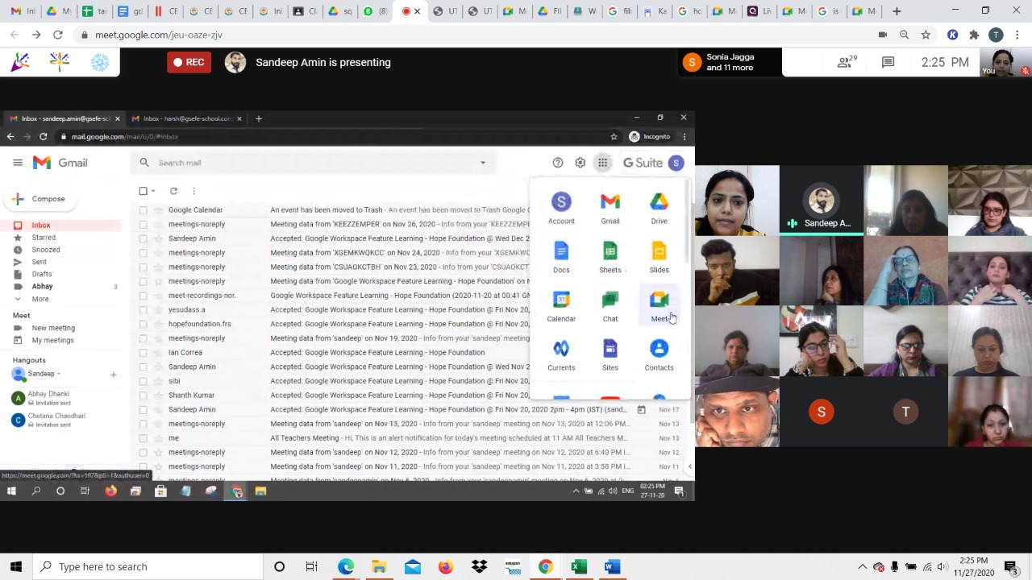This screenshot has width=1032, height=580.
Task: Show hidden icons in Windows system tray
Action: tap(862, 566)
